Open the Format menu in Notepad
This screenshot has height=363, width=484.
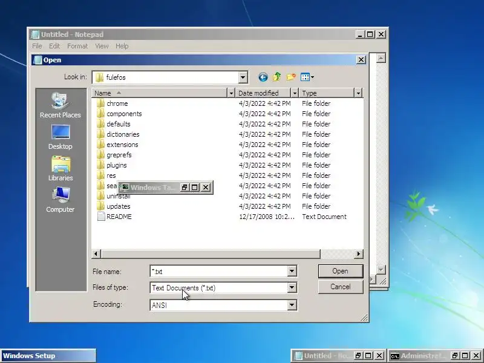(x=77, y=46)
